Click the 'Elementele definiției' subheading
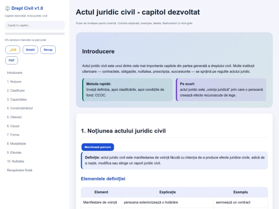 pos(103,179)
